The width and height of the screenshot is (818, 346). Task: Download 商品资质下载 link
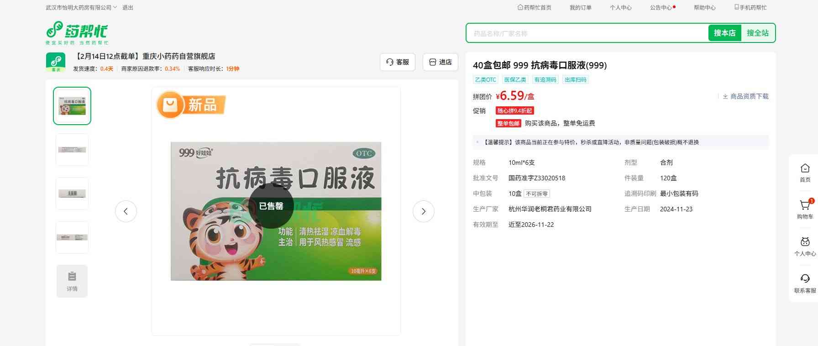[x=745, y=96]
